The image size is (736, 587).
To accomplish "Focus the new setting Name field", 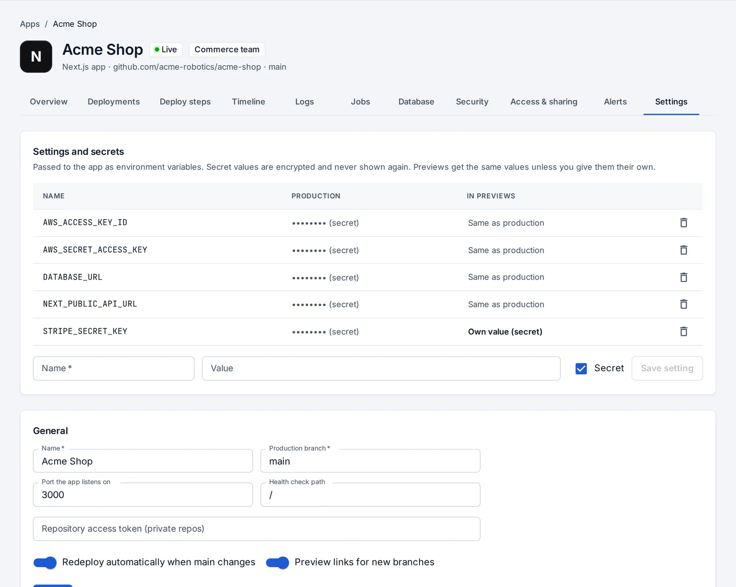I will [114, 368].
